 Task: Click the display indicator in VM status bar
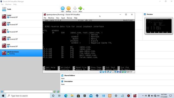coord(115,72)
